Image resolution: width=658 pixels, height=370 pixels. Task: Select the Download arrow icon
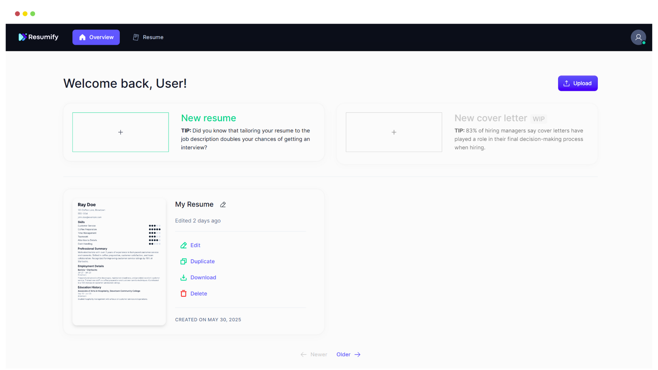(x=183, y=277)
